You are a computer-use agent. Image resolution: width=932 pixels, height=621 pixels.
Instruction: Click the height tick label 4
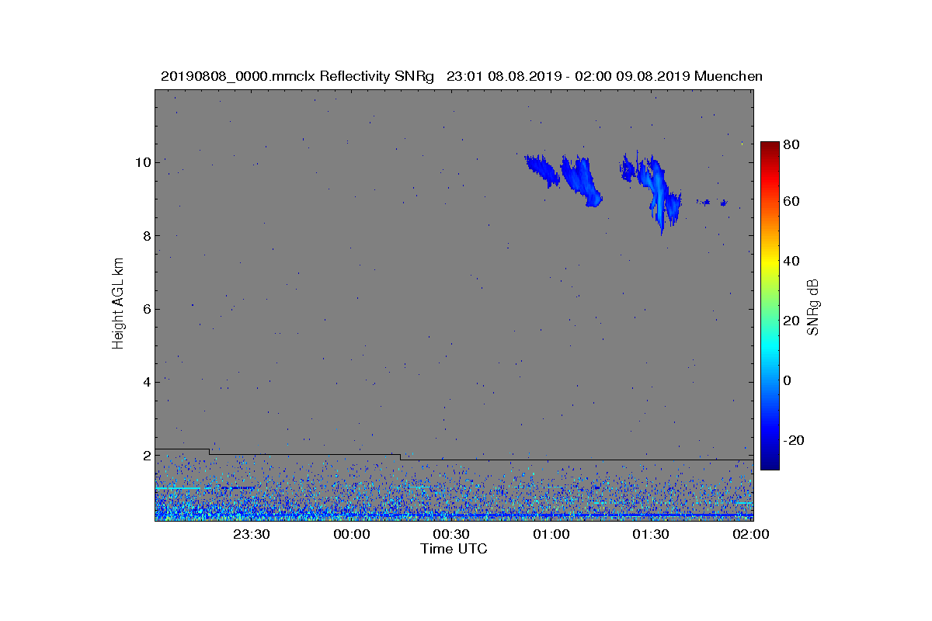coord(146,382)
